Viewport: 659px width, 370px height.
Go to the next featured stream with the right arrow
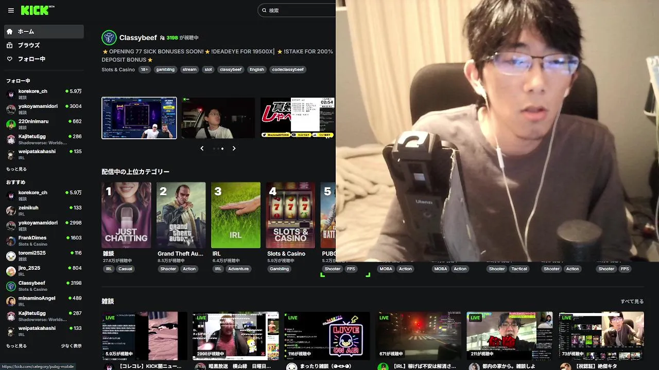click(234, 148)
